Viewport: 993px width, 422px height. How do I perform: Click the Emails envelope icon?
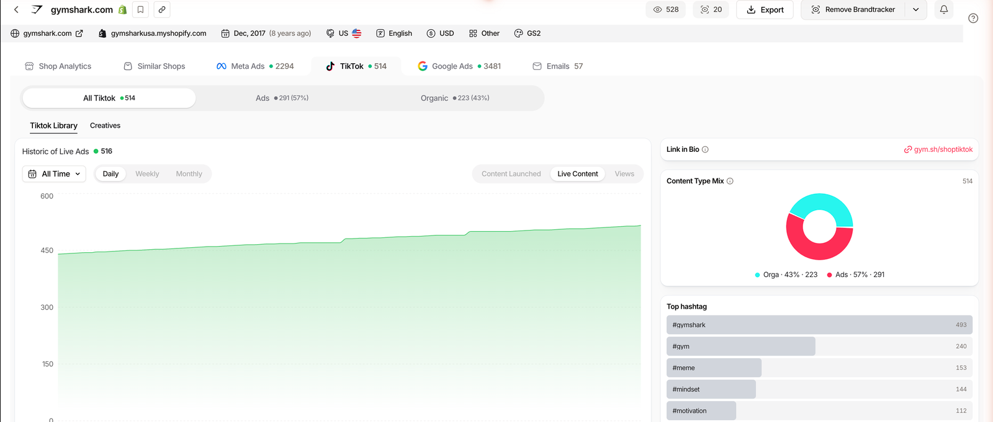click(x=537, y=66)
